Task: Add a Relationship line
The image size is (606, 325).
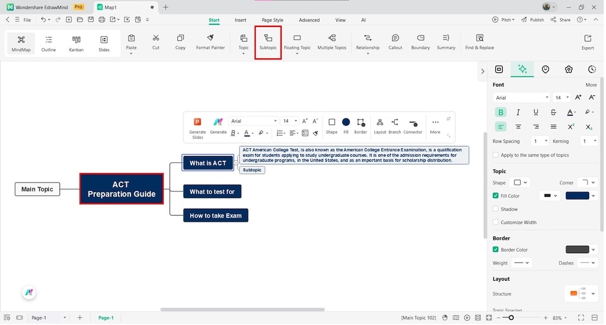Action: click(368, 42)
